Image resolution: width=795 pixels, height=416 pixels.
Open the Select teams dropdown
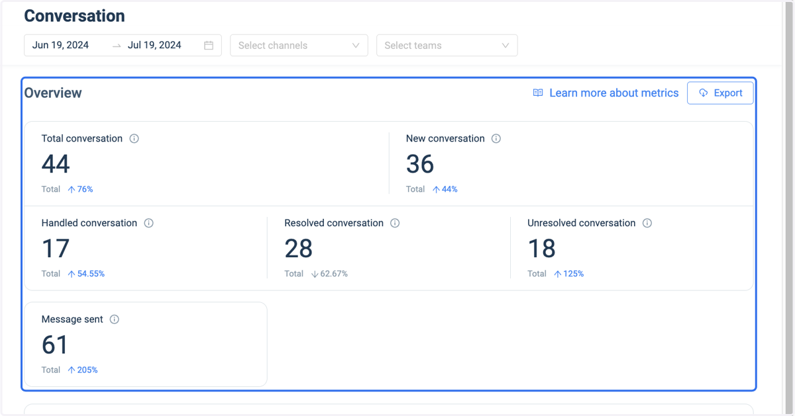[x=447, y=46]
